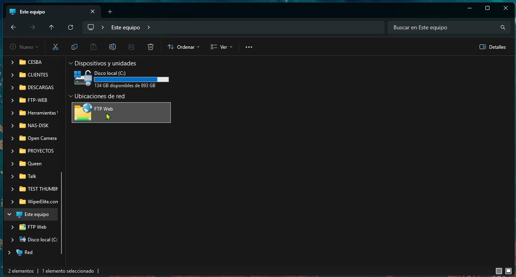Go back with the left arrow
This screenshot has width=516, height=277.
click(13, 27)
